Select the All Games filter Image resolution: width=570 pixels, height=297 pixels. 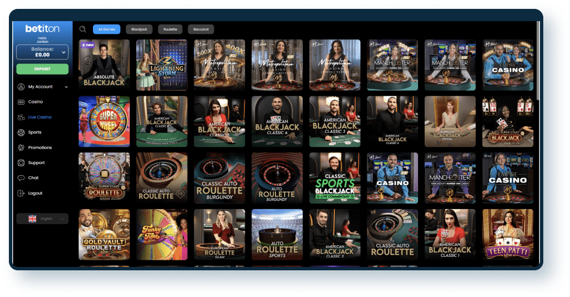tap(106, 29)
